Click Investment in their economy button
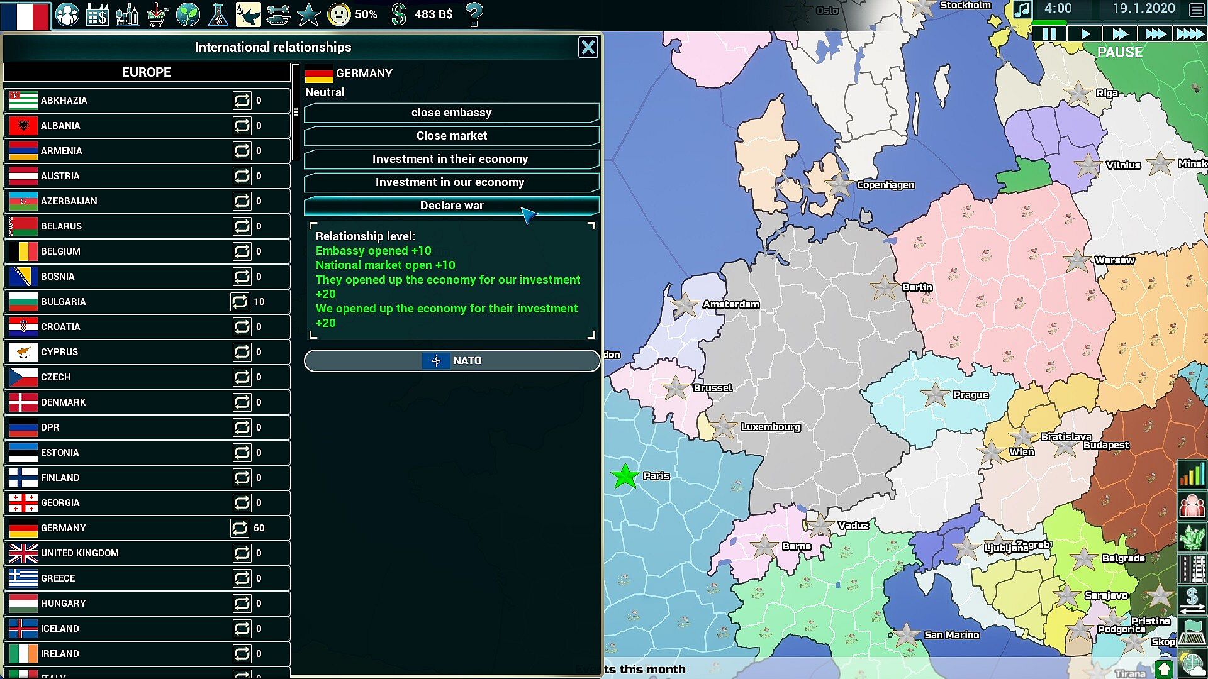The image size is (1208, 679). 452,159
